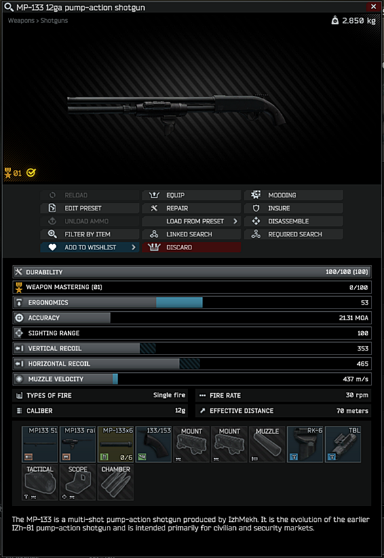Screen dimensions: 384x558
Task: Click the yellow checkmark badge icon
Action: [31, 173]
